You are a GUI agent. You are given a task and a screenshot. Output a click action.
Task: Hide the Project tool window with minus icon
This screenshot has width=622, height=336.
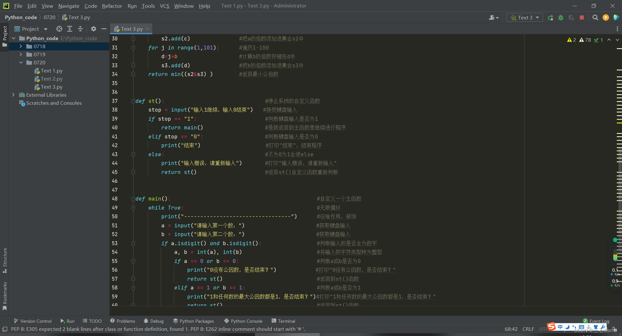pyautogui.click(x=104, y=29)
